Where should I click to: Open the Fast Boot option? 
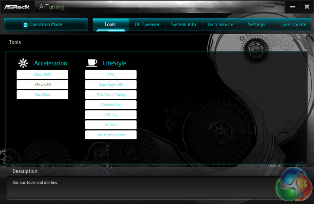point(42,94)
